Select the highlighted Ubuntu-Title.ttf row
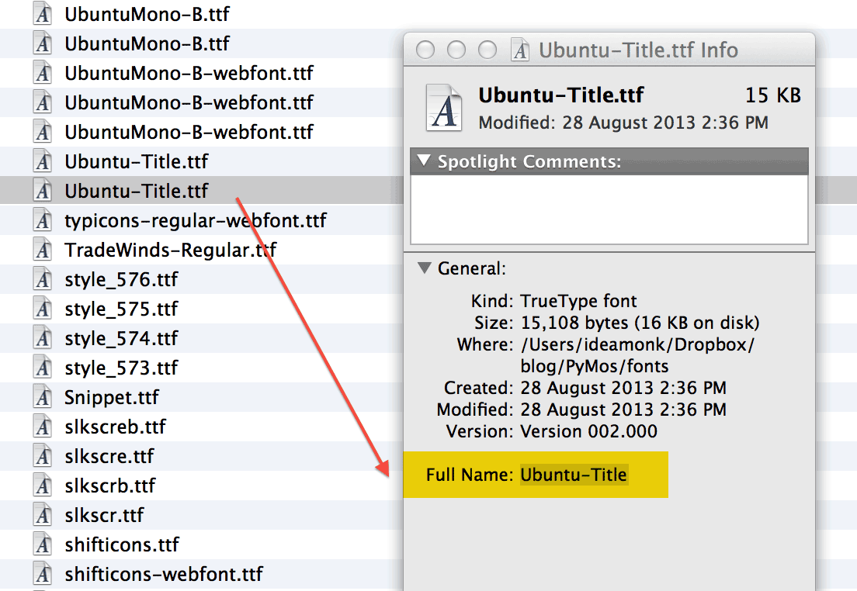Screen dimensions: 857x591 136,191
